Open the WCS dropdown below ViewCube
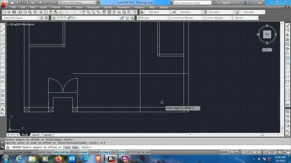Image resolution: width=291 pixels, height=163 pixels. pos(267,50)
